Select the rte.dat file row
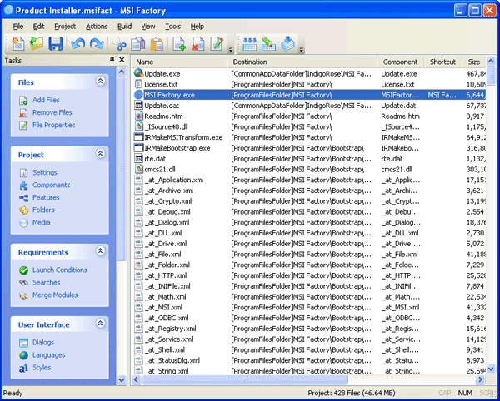Viewport: 500px width, 401px height. [309, 159]
